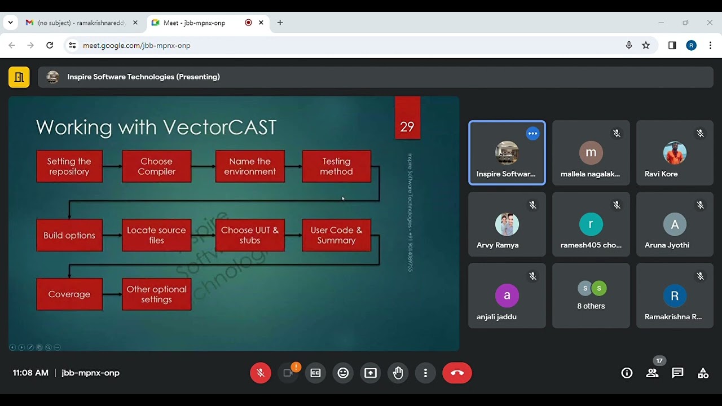
Task: Open the Chrome profile R avatar
Action: pyautogui.click(x=691, y=45)
